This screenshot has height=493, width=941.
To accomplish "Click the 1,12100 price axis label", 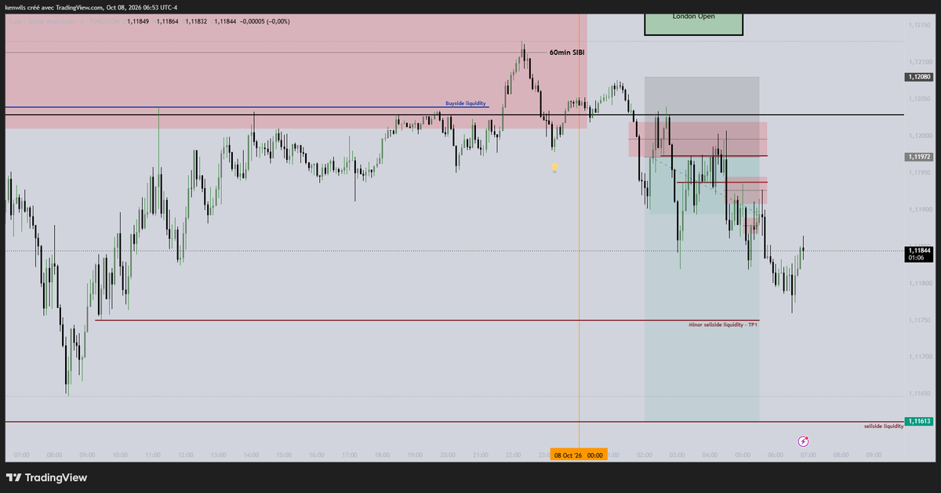I will tap(919, 62).
